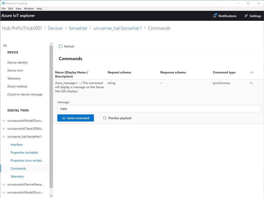Click the show_message command description text
Viewport: 264px width, 198px height.
(x=79, y=87)
